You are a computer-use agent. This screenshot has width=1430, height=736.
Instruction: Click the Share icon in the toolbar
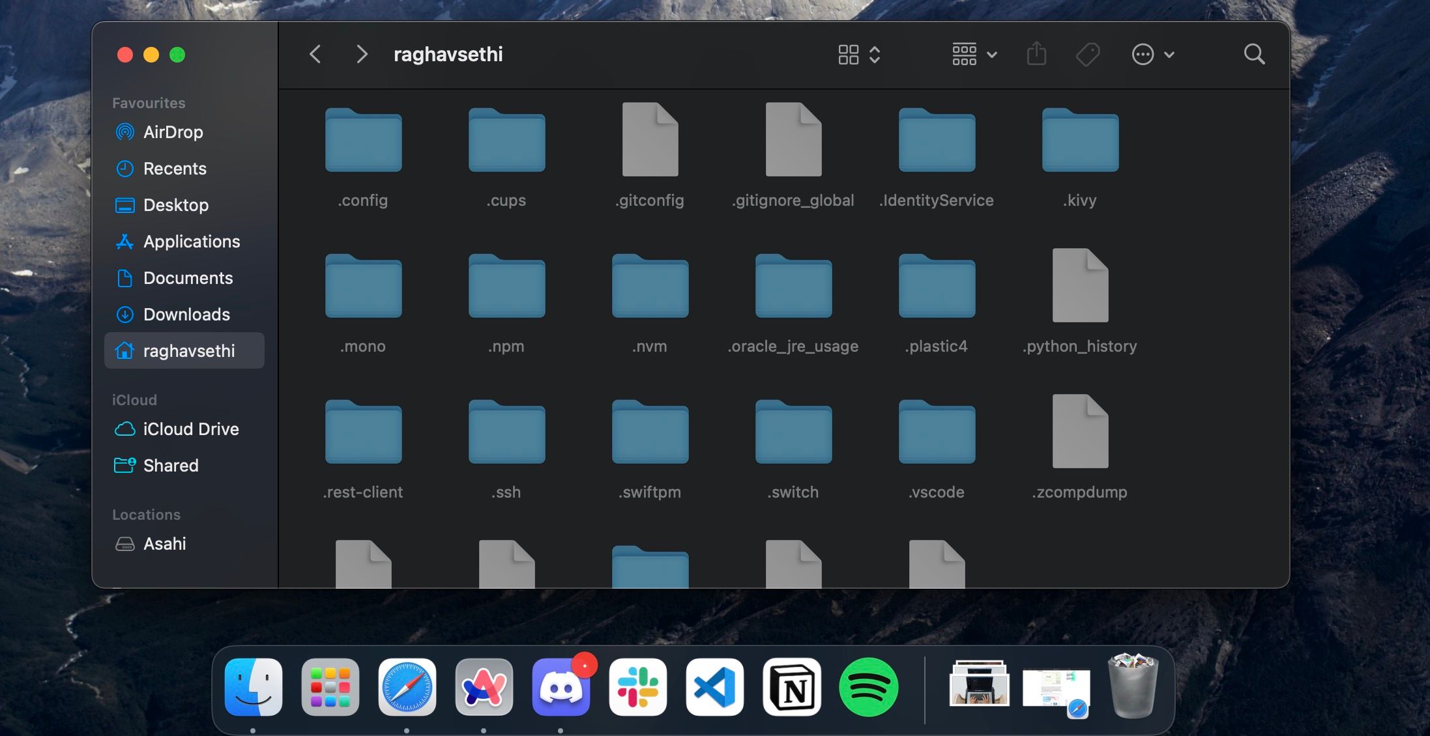point(1036,54)
